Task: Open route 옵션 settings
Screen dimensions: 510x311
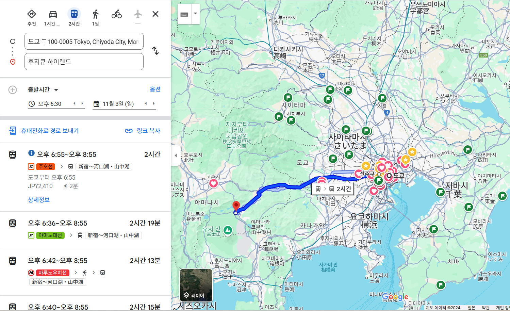Action: pos(155,89)
